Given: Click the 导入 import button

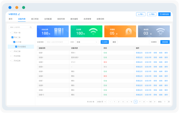Looking at the screenshot, I should point(141,14).
